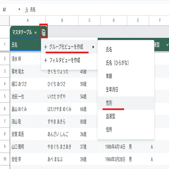Select 血液型 in the grouping submenu

click(x=126, y=116)
